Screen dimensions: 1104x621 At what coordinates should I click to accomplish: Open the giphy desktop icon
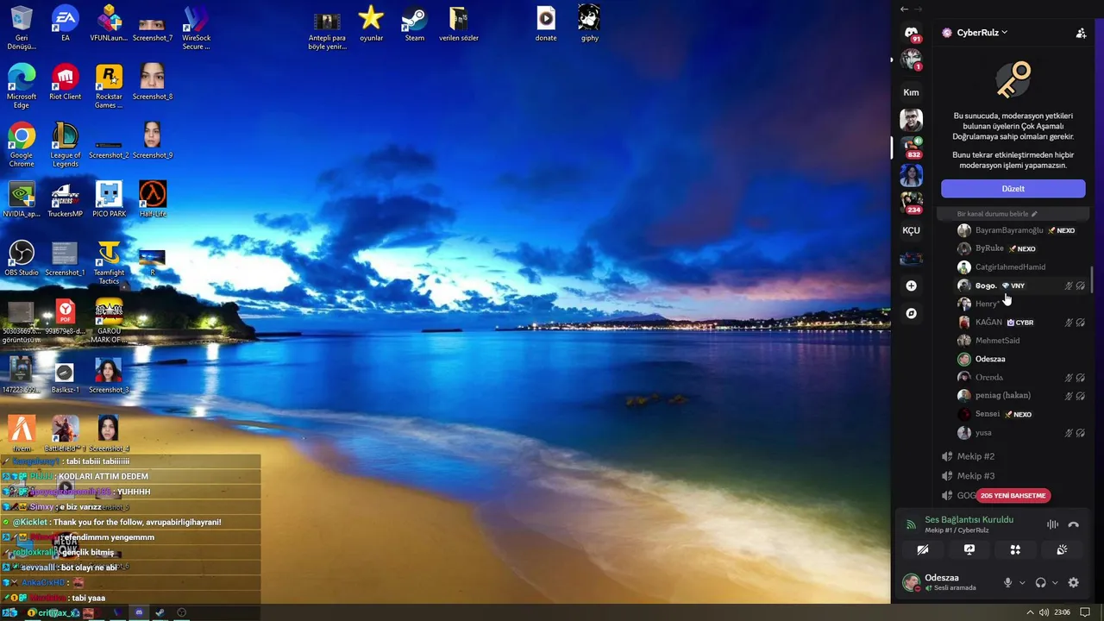589,23
